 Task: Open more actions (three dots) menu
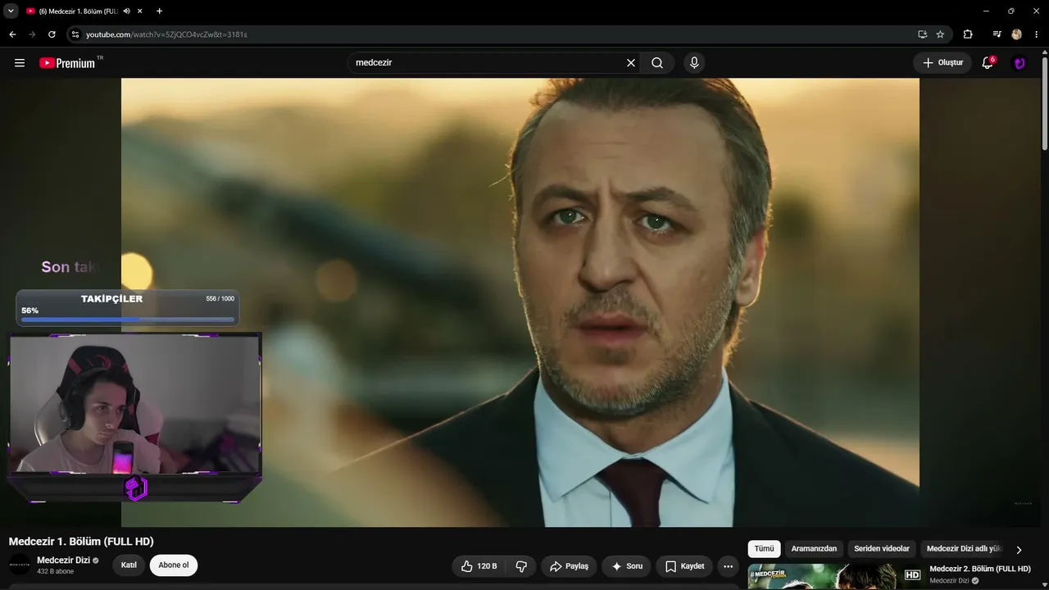pyautogui.click(x=728, y=566)
